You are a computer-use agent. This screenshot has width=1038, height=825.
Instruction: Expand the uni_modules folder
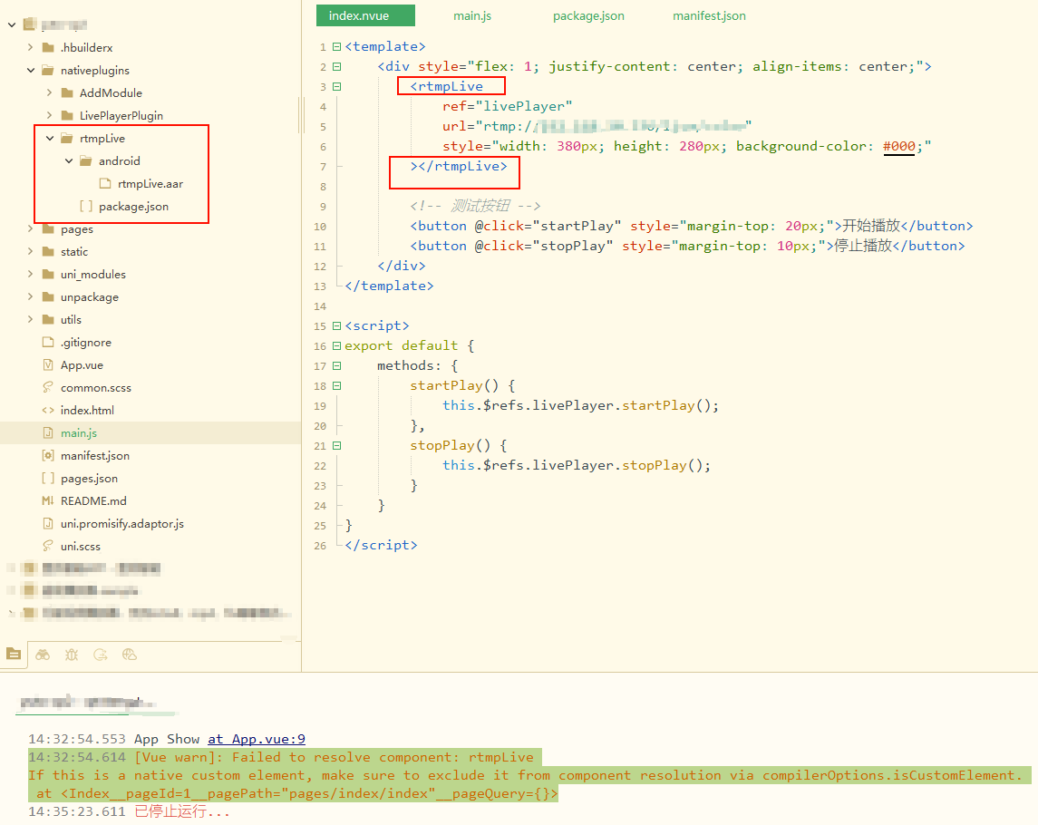pos(31,274)
